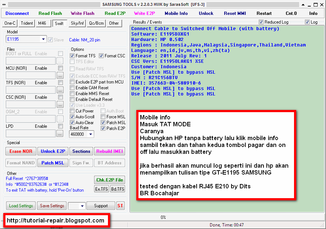Image resolution: width=326 pixels, height=229 pixels.
Task: Toggle the Reduced Log checkbox
Action: (x=261, y=22)
